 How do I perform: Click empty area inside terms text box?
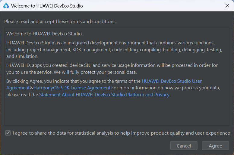tap(117, 111)
